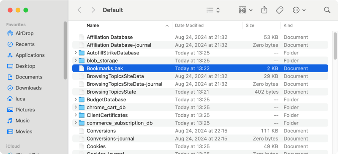Select the Cookies file

[200, 146]
